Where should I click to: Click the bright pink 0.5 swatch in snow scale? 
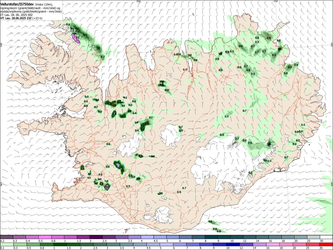click(x=45, y=237)
